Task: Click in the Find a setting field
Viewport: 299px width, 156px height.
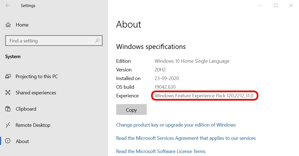Action: pos(54,41)
